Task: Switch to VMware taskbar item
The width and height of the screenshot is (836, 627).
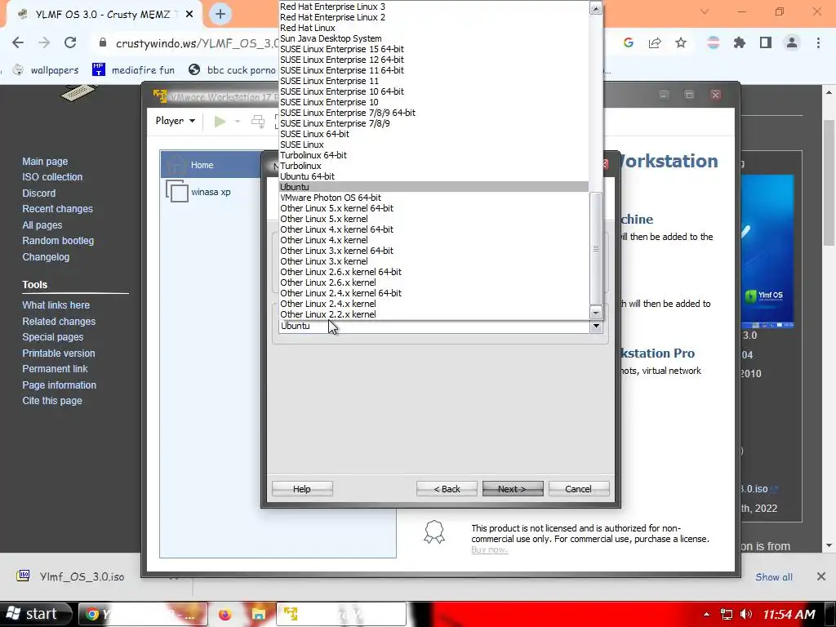Action: 341,614
